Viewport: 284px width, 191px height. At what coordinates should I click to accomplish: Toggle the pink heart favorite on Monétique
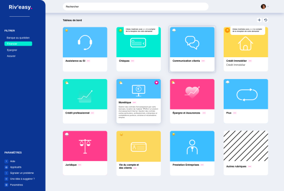pos(157,83)
